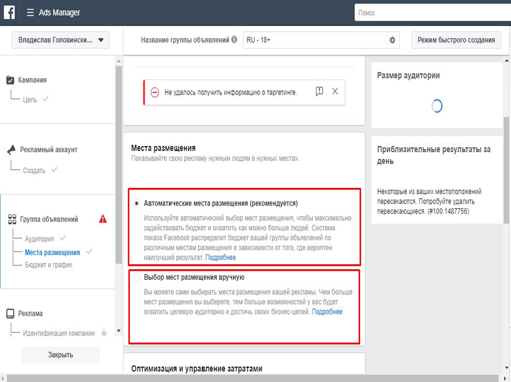511x382 pixels.
Task: Open the Владислав Головински account dropdown
Action: pyautogui.click(x=61, y=40)
